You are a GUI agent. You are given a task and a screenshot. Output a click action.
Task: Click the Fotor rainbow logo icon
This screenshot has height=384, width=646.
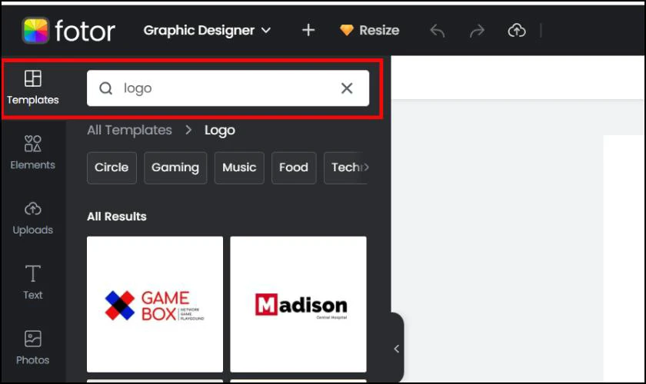[x=35, y=31]
